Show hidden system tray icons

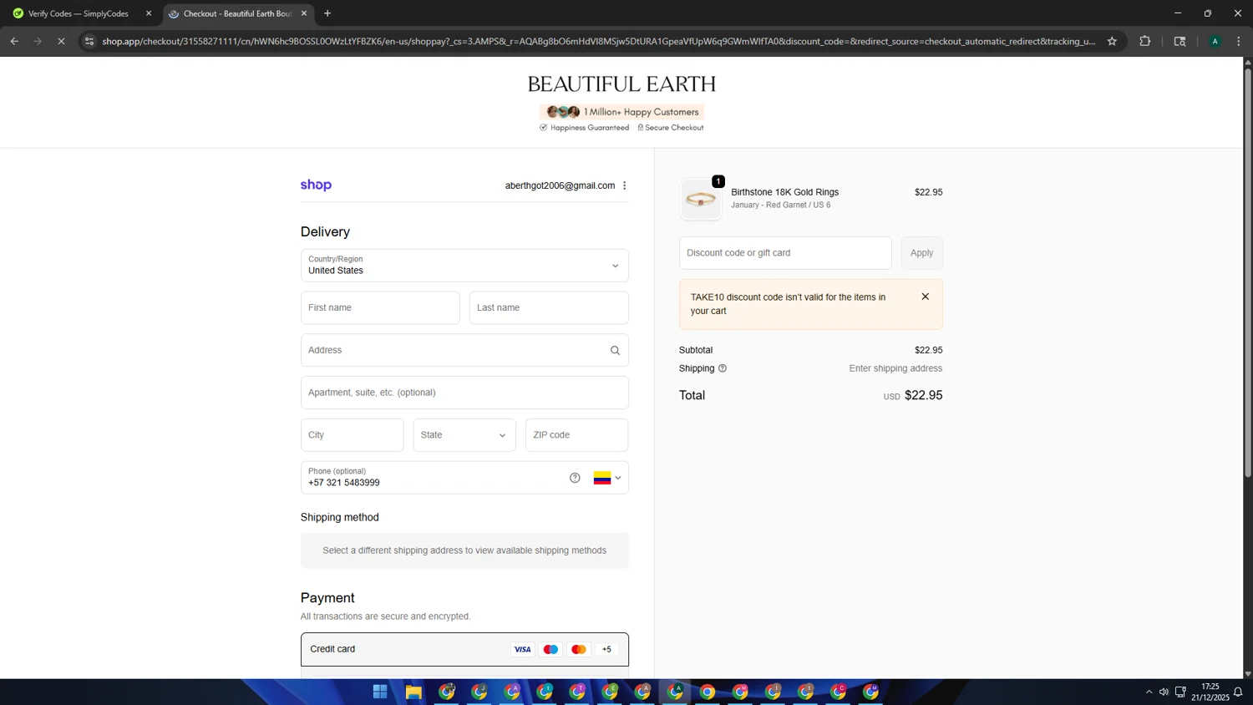[1149, 692]
